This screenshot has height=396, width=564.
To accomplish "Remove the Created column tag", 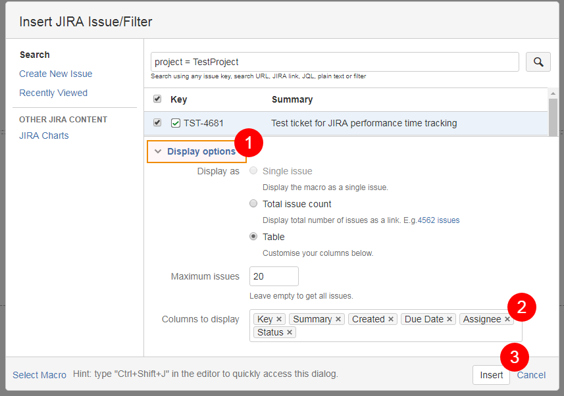I will [391, 319].
